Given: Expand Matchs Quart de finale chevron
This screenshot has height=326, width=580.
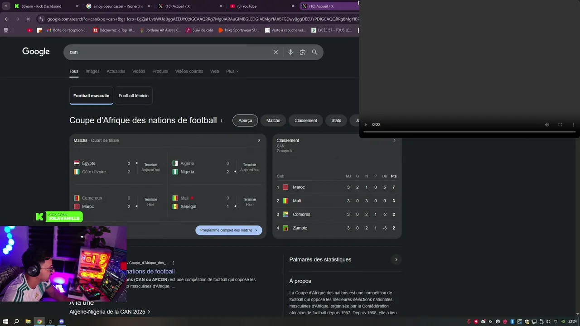Looking at the screenshot, I should coord(259,140).
